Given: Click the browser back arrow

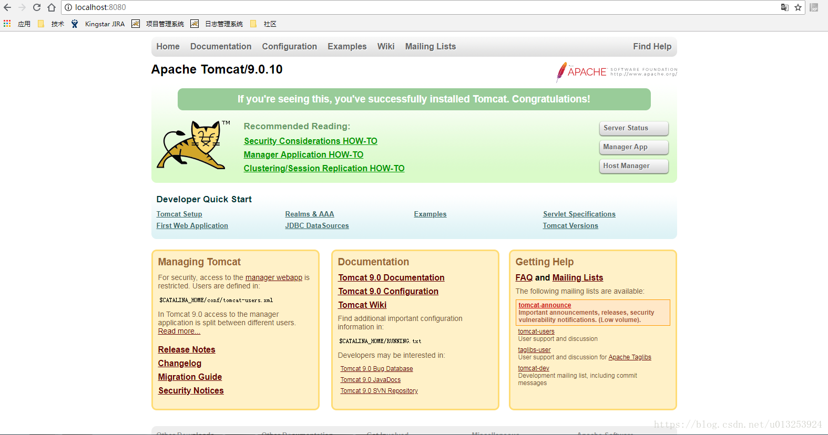Looking at the screenshot, I should tap(7, 7).
